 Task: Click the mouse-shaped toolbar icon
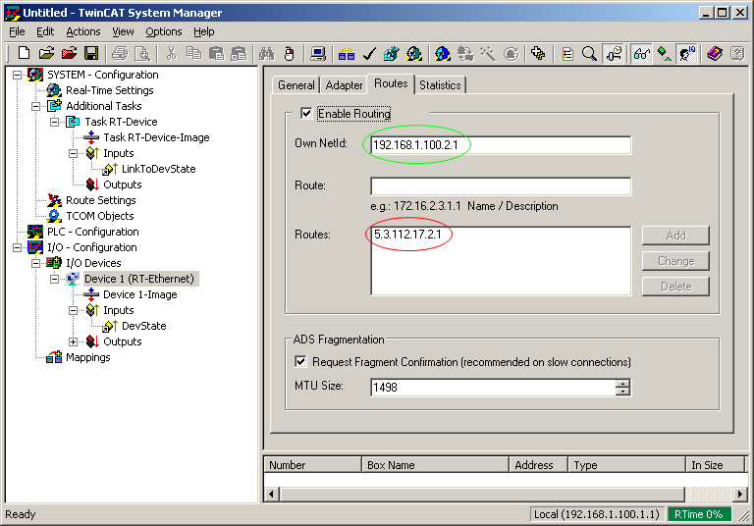[x=289, y=53]
